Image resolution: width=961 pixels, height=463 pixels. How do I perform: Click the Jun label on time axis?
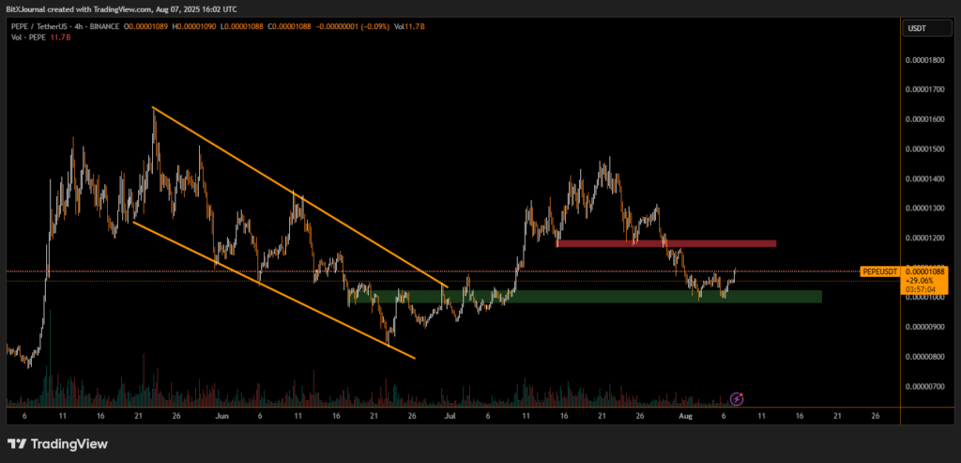[221, 414]
